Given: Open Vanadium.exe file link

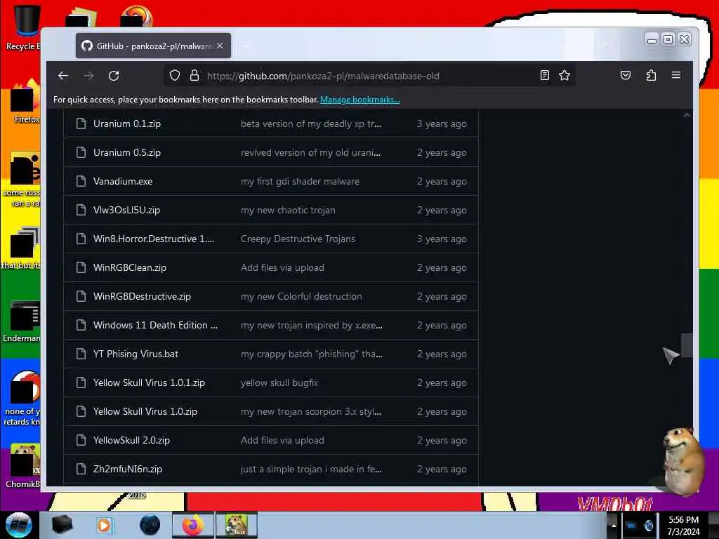Looking at the screenshot, I should coord(123,182).
